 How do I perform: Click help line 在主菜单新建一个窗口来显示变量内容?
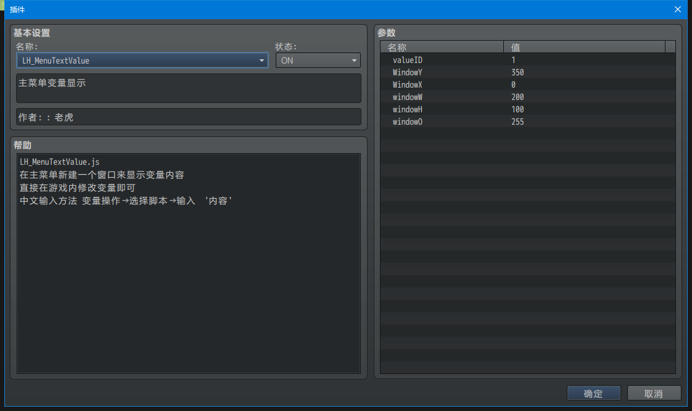pyautogui.click(x=102, y=175)
